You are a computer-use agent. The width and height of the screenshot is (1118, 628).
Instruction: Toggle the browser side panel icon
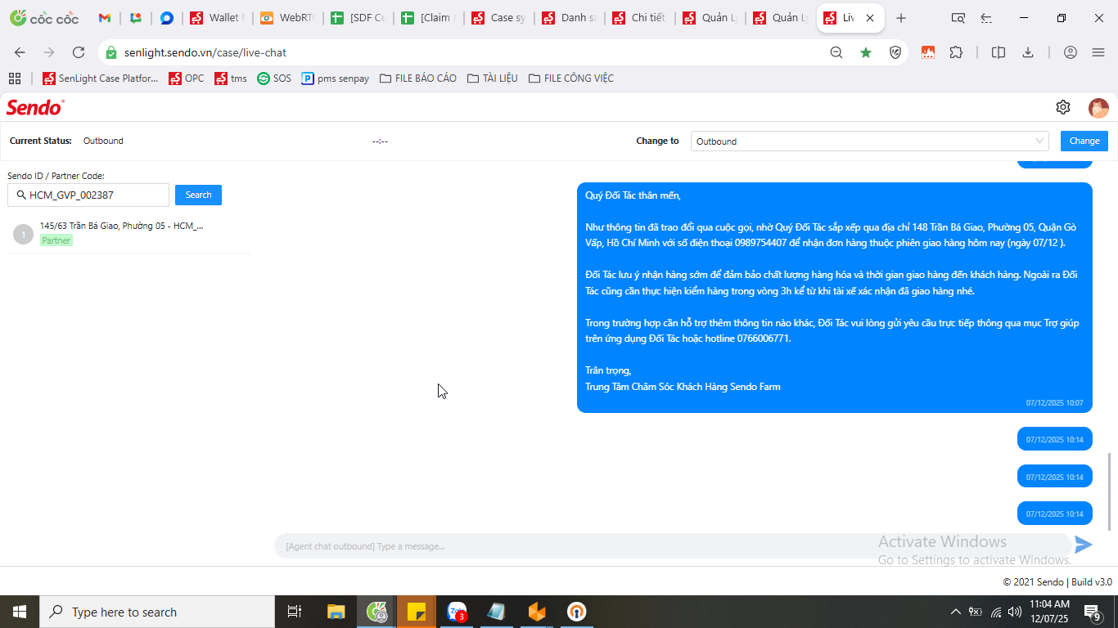pos(999,52)
